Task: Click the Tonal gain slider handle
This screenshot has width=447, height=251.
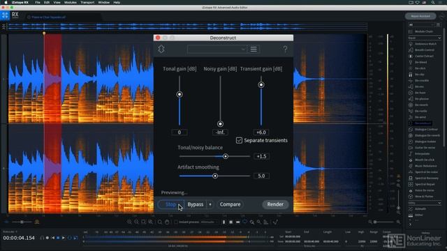Action: click(179, 94)
